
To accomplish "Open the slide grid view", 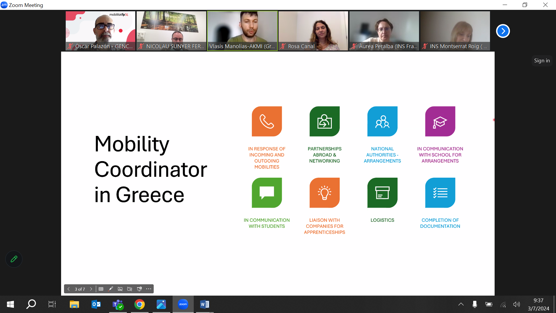I will (101, 289).
